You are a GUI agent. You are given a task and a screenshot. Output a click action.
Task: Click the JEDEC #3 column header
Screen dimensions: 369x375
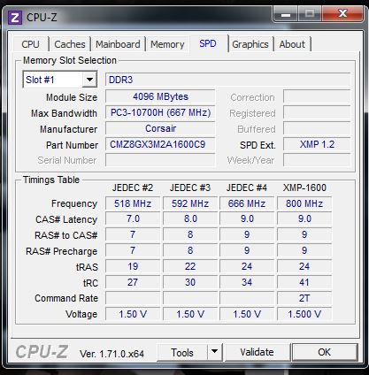(x=190, y=187)
